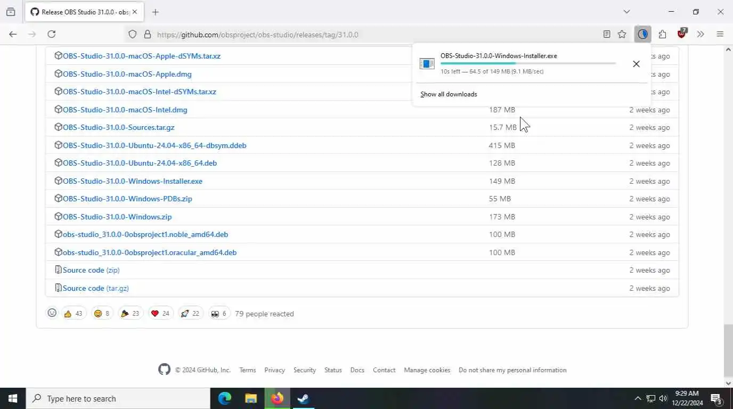733x409 pixels.
Task: Download OBS-Studio-31.0.0-Windows-PDBs.zip
Action: pos(127,199)
